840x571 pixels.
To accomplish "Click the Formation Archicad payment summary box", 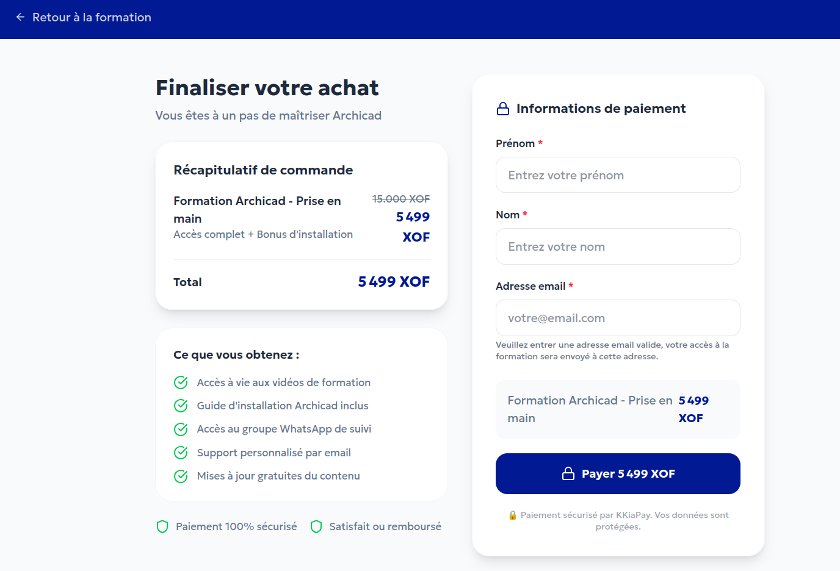I will 618,409.
